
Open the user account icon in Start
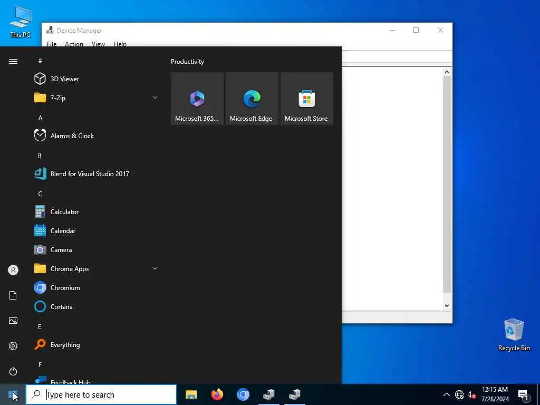13,270
